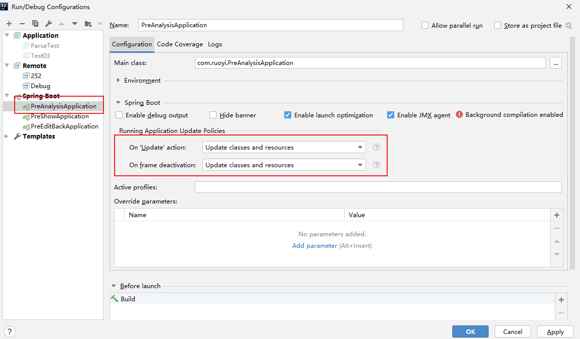This screenshot has height=339, width=580.
Task: Click the move-to-folder icon in toolbar
Action: point(88,24)
